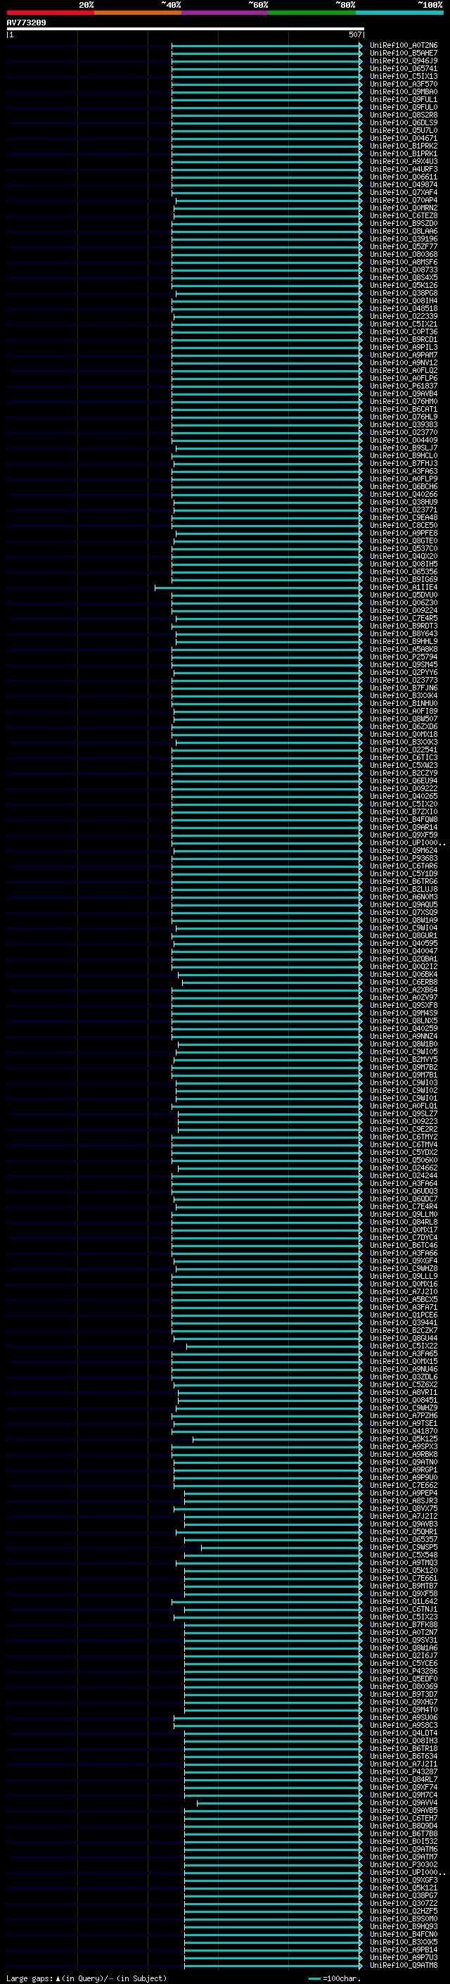
Task: Open hit UniRef100_A5A8K8
Action: (x=403, y=650)
